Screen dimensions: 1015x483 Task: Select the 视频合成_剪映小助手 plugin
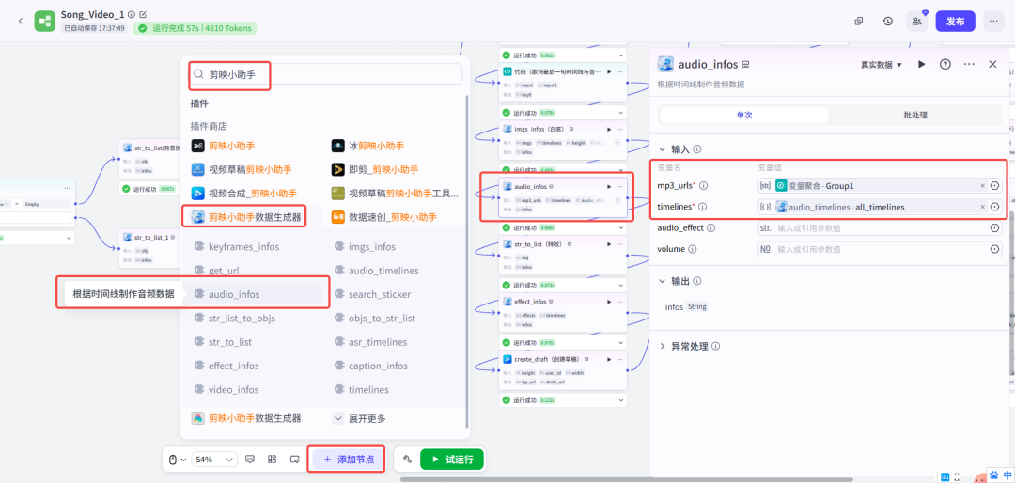(x=244, y=193)
